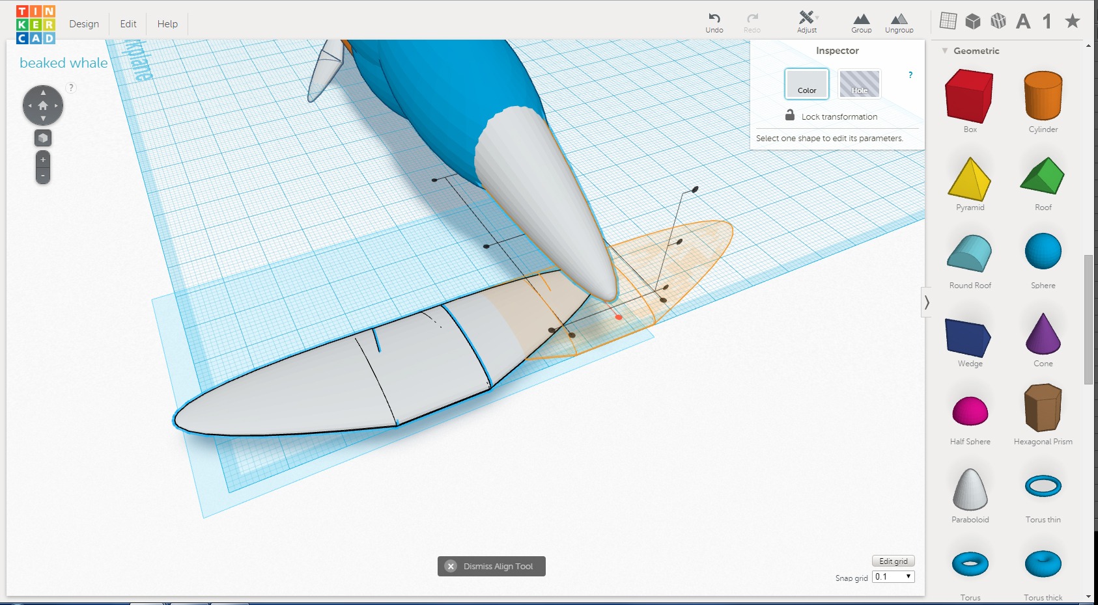Open the Design menu

[84, 24]
